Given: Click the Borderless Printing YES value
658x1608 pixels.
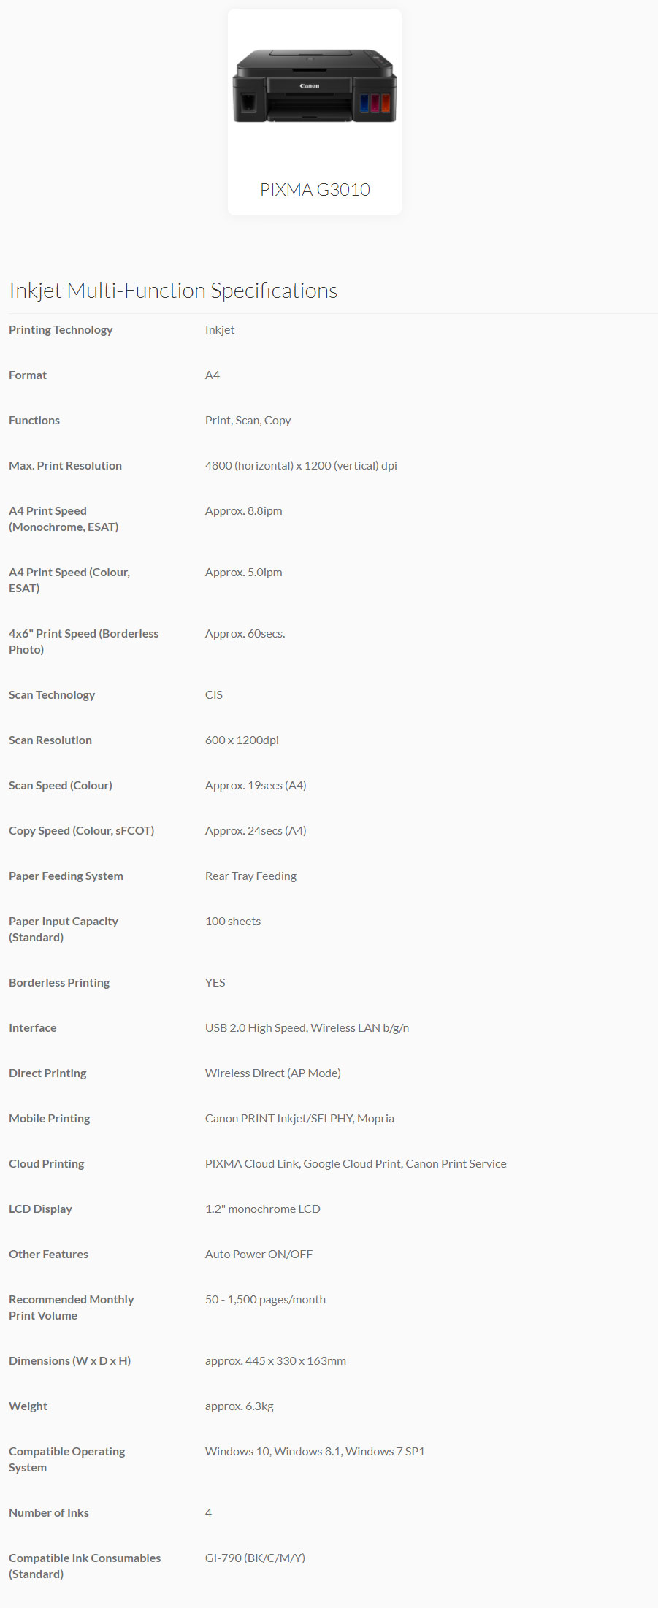Looking at the screenshot, I should 215,983.
